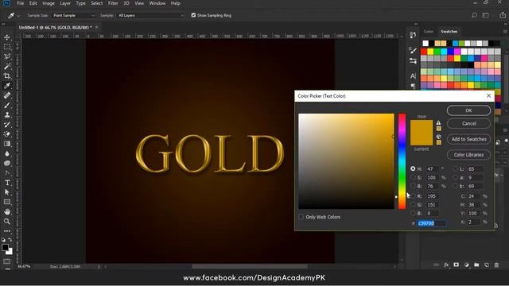Image resolution: width=509 pixels, height=286 pixels.
Task: Select the Rectangle shape tool
Action: click(7, 202)
